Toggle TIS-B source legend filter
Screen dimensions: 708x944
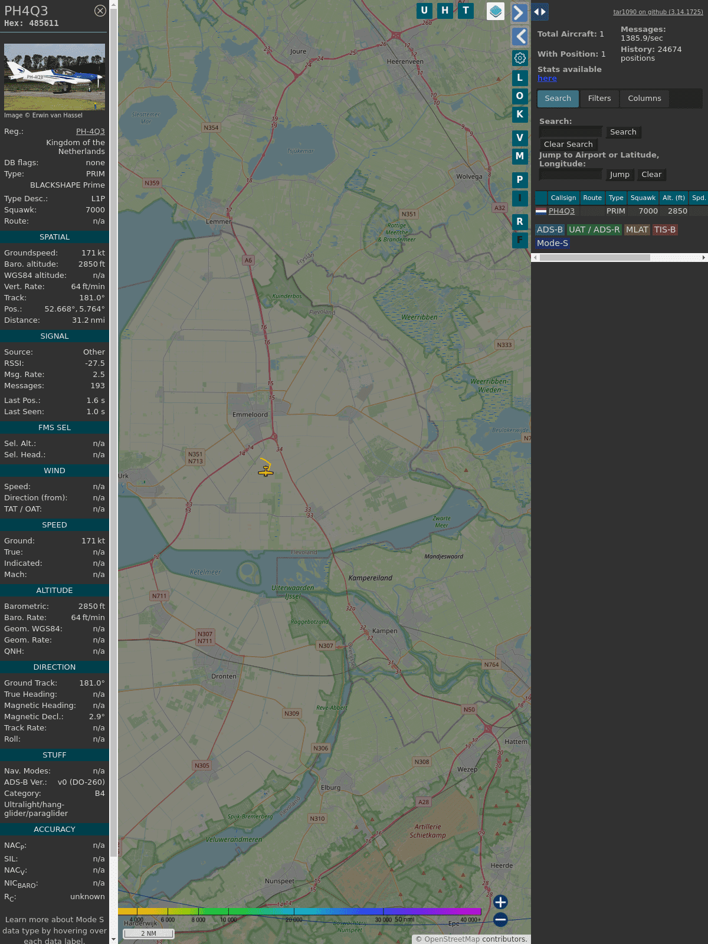665,230
